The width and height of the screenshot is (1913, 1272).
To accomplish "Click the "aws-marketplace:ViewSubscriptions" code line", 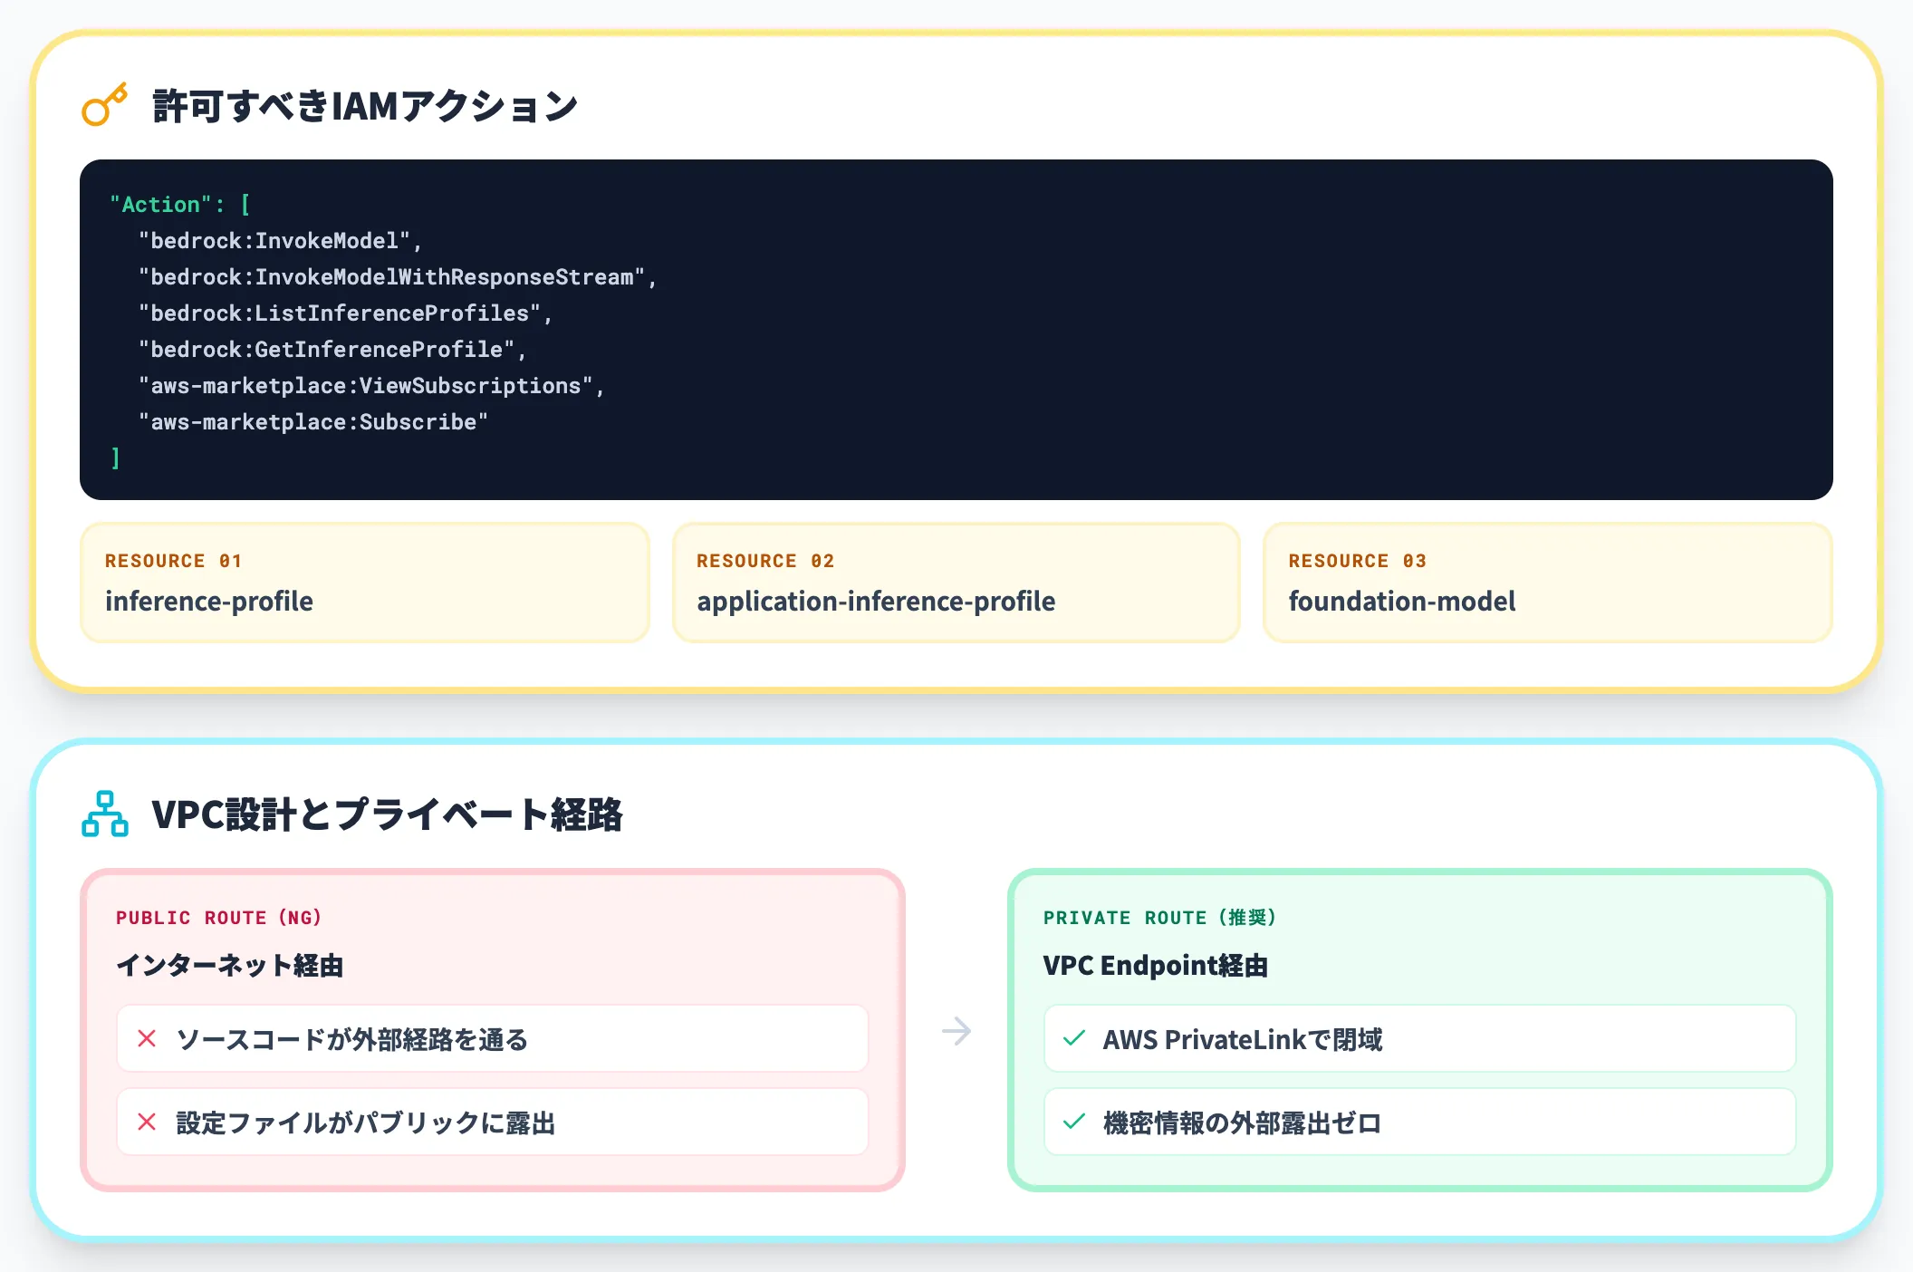I will point(370,386).
